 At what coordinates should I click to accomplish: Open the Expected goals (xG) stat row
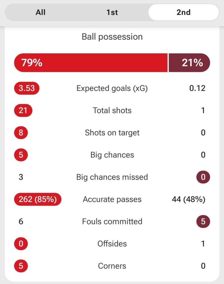coord(112,88)
